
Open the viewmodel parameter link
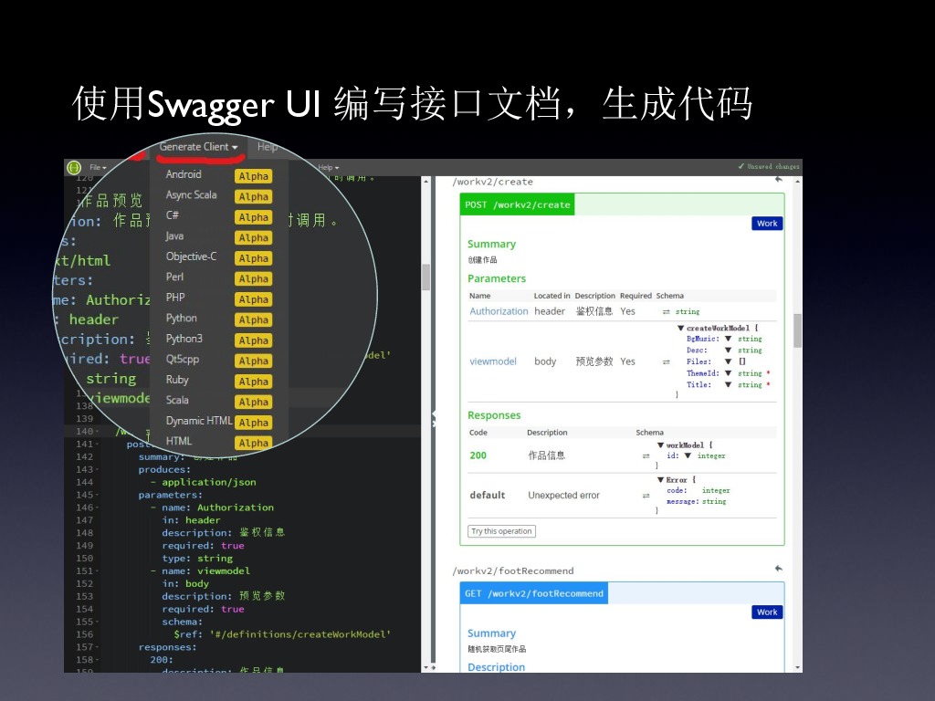tap(492, 361)
